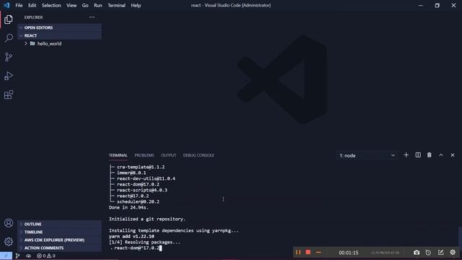Screen dimensions: 462x260
Task: Create a new terminal with plus icon
Action: coord(406,155)
